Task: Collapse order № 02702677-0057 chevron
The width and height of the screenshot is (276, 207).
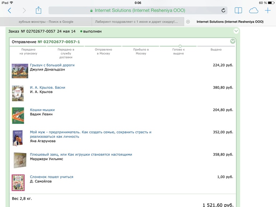Action: pyautogui.click(x=236, y=31)
